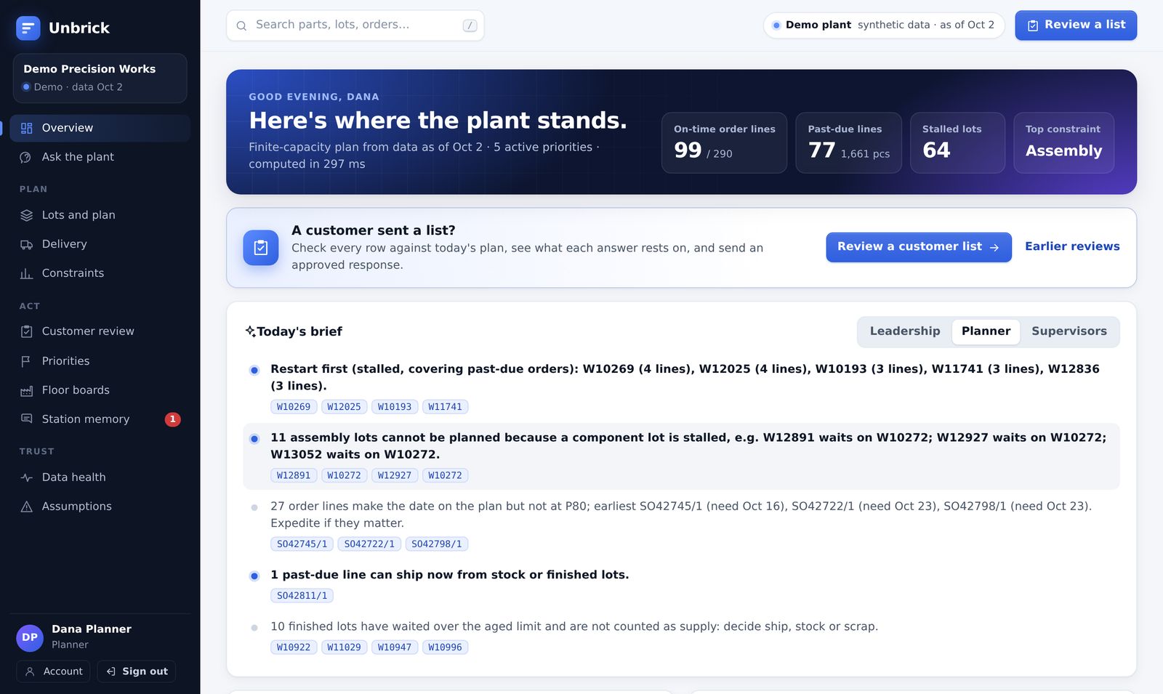Viewport: 1163px width, 694px height.
Task: Open the Demo Precision Works plant card
Action: 100,78
